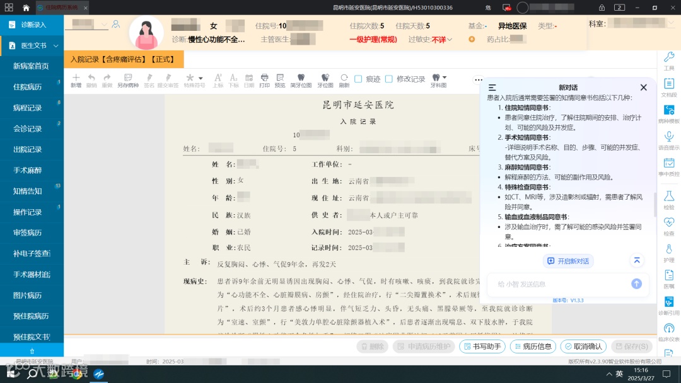Print the record with 打印 icon
The height and width of the screenshot is (383, 681).
[x=264, y=77]
